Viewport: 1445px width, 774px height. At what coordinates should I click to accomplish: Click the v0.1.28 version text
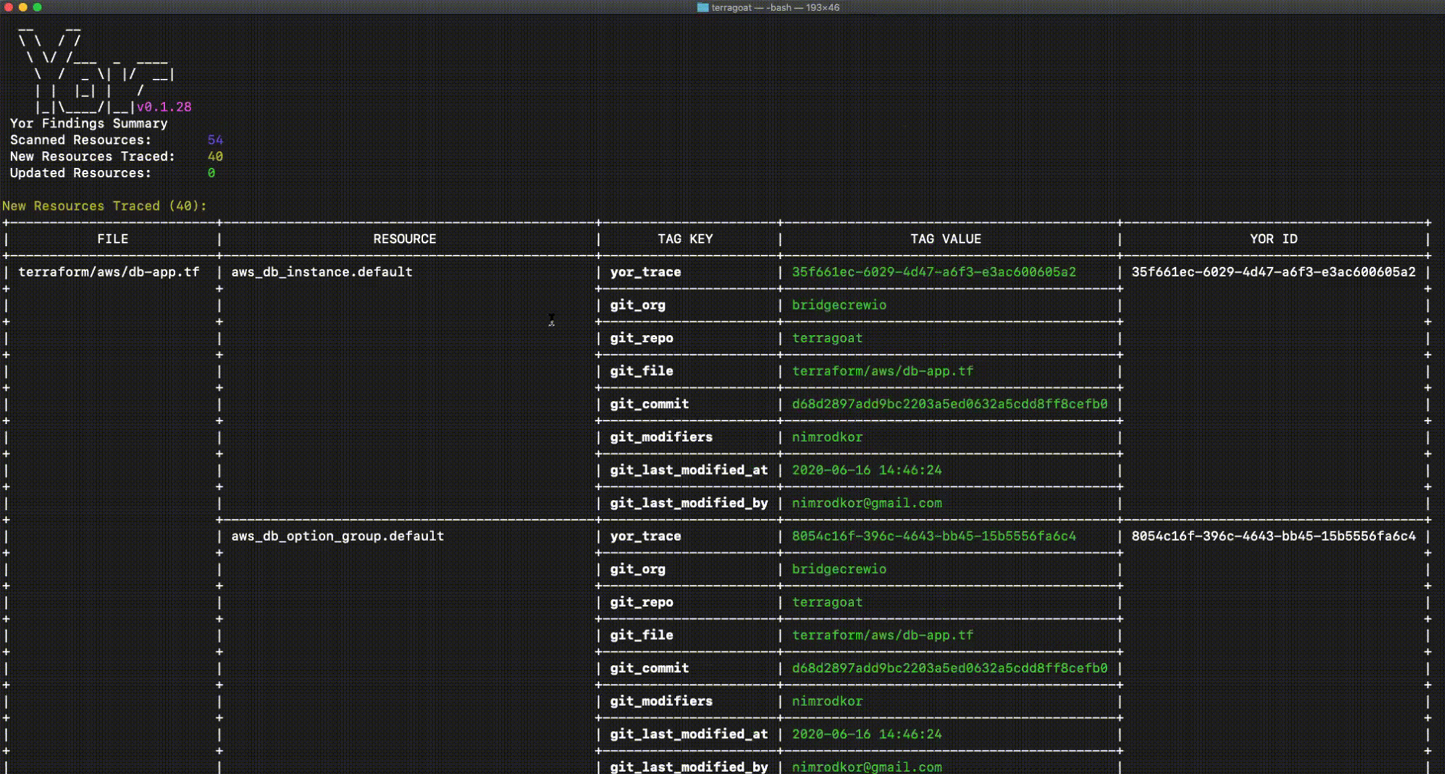coord(164,107)
